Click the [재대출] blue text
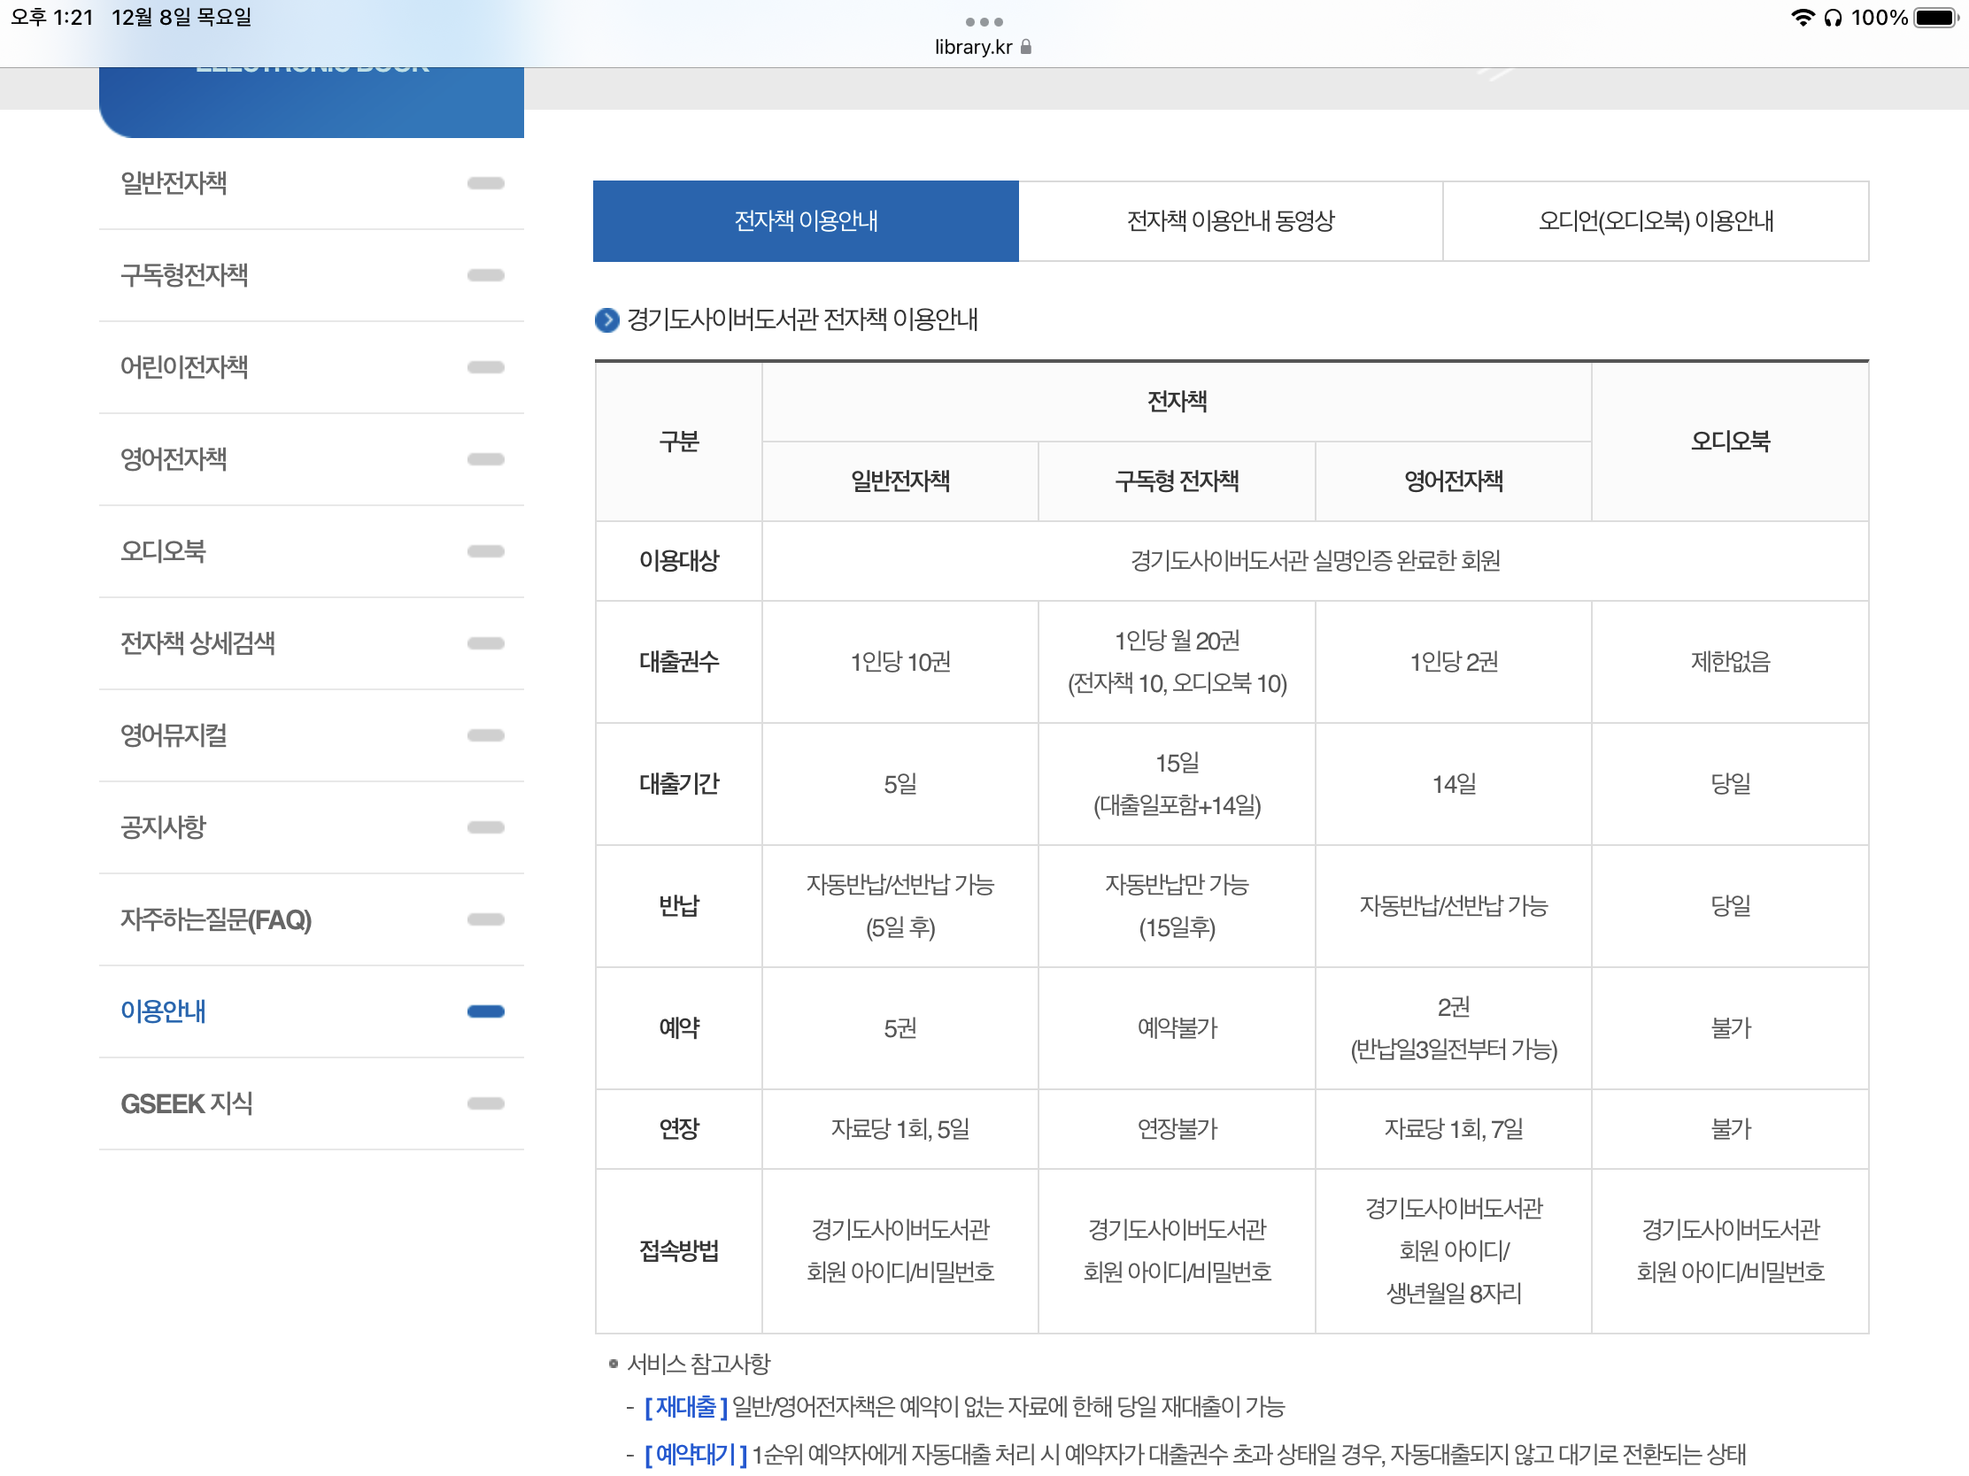 coord(685,1408)
